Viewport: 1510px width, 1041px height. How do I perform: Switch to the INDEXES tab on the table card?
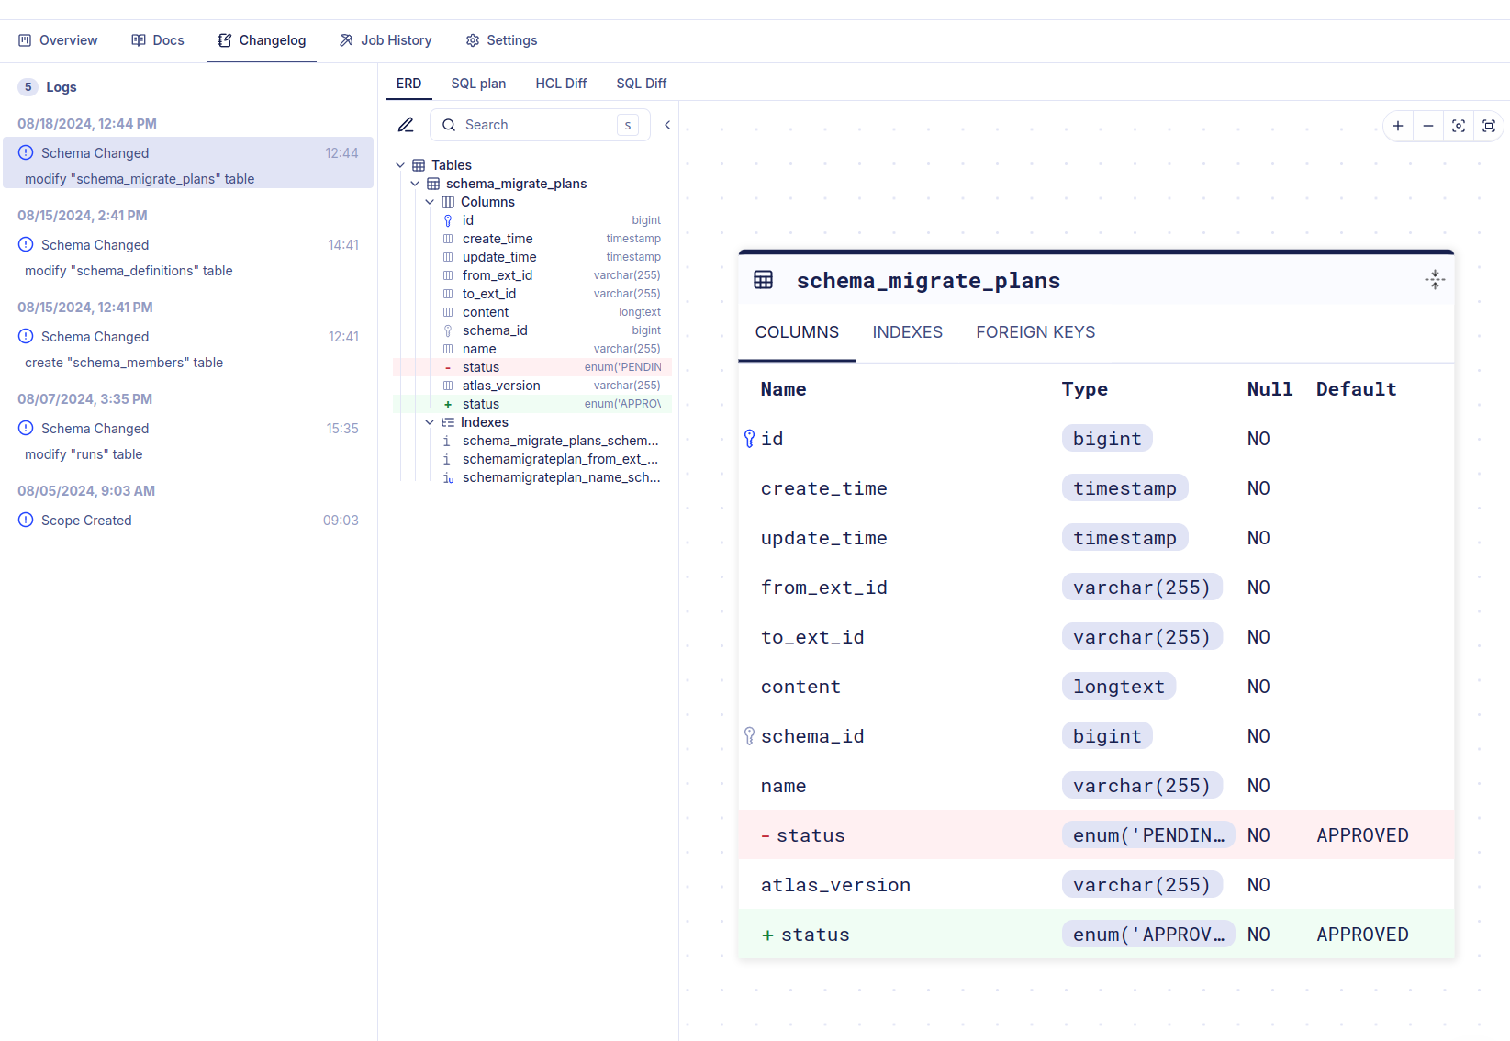[907, 332]
